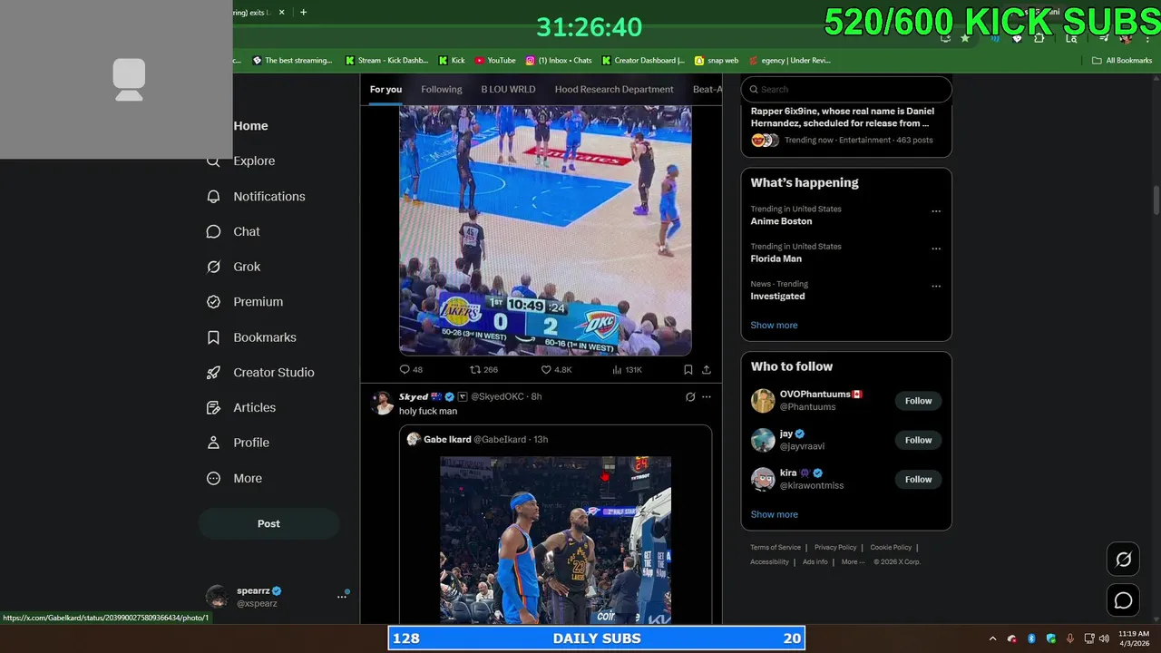Open Chat from the sidebar

coord(234,231)
